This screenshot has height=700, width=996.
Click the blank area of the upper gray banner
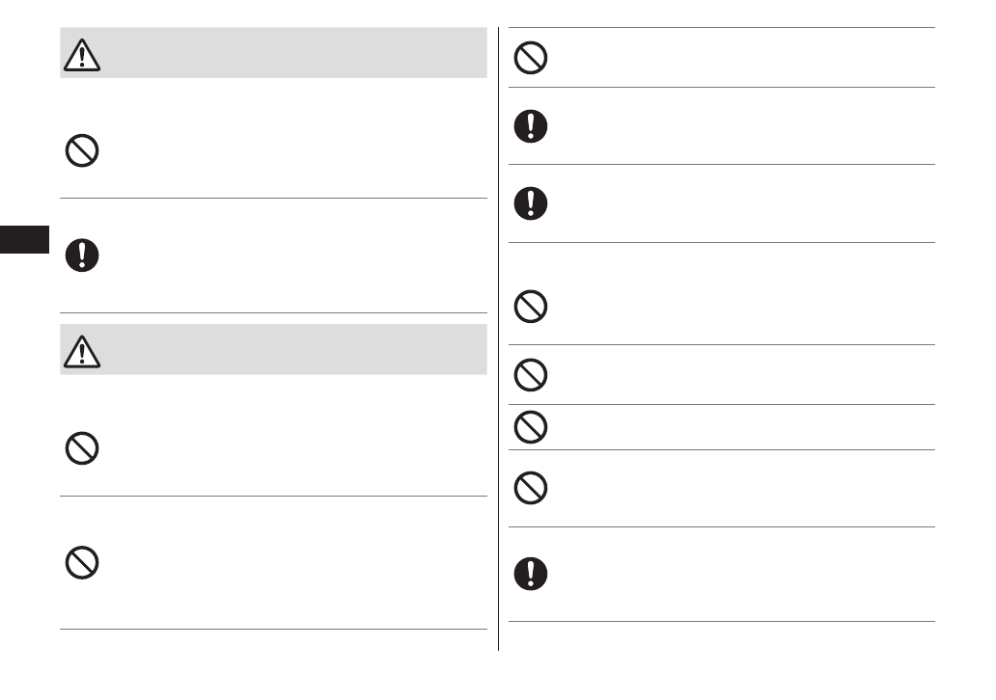290,53
